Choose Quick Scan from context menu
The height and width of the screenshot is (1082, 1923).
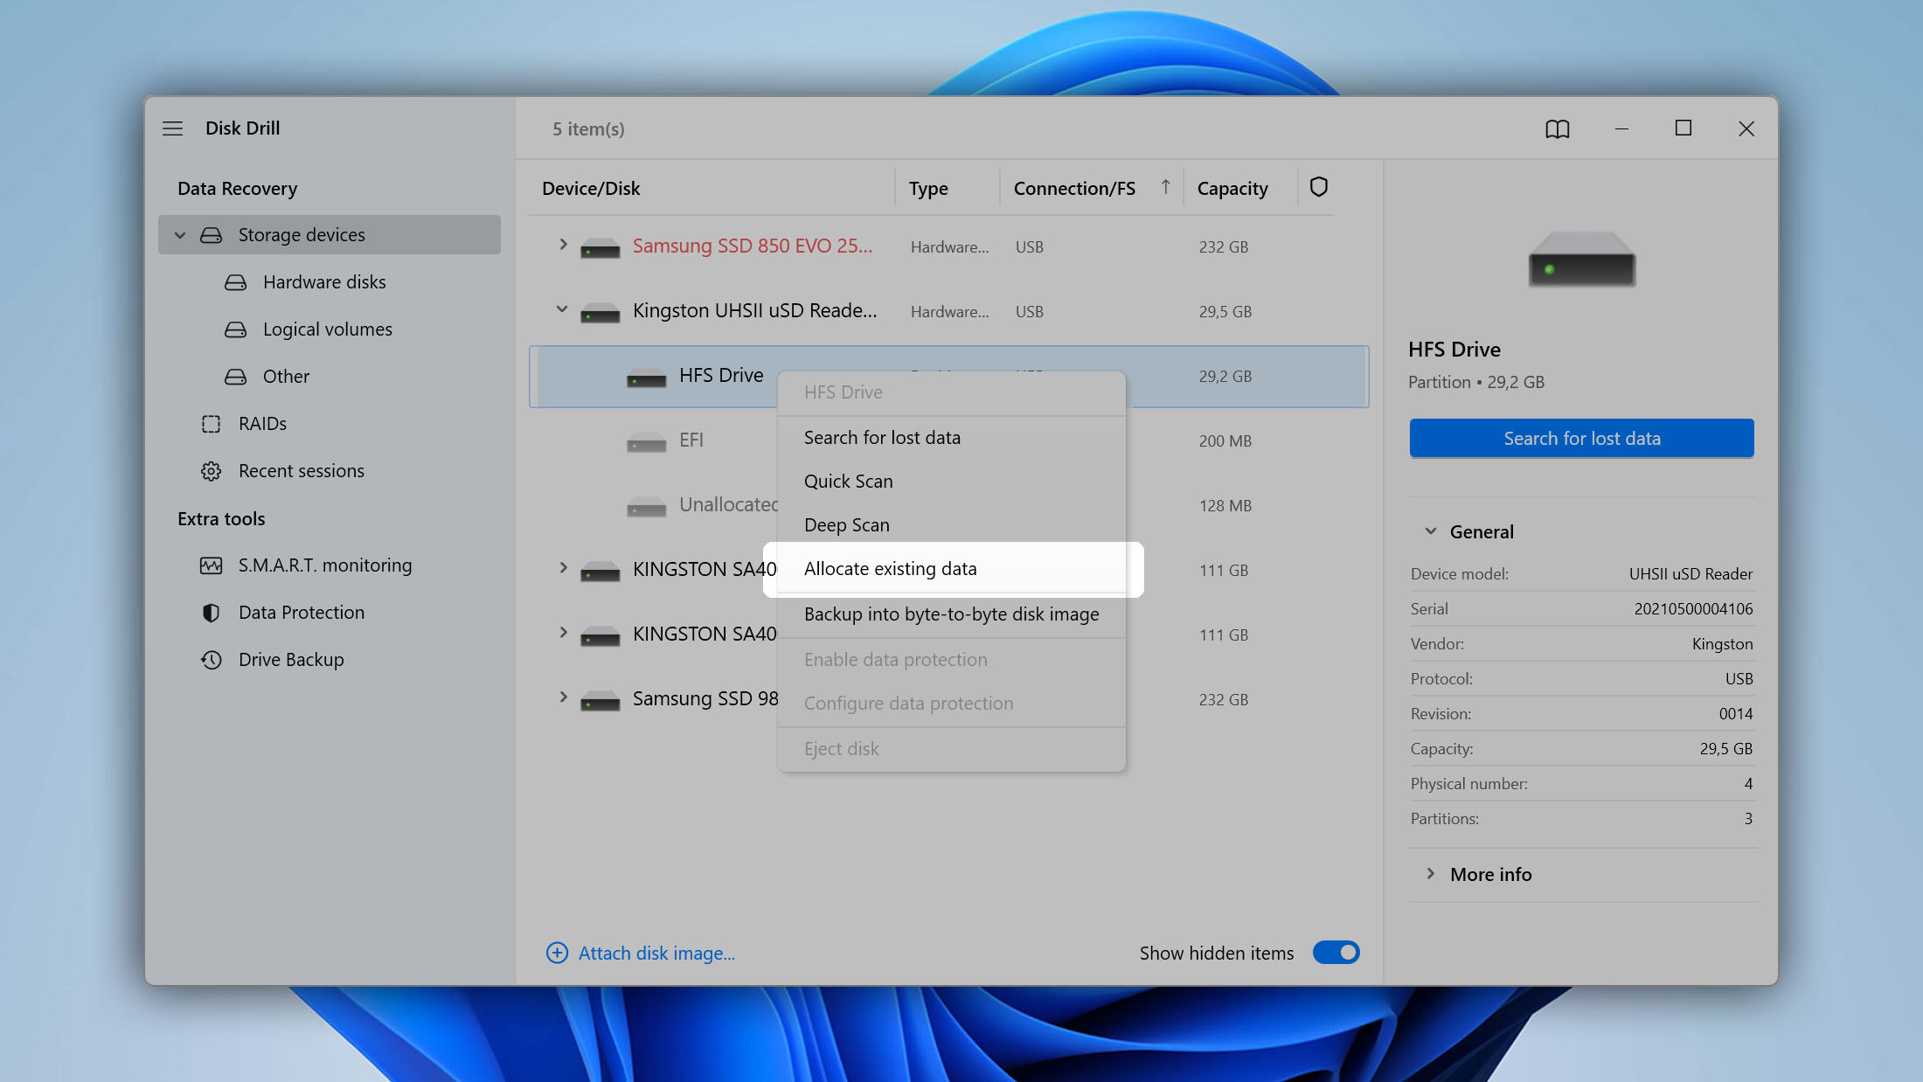(x=951, y=482)
